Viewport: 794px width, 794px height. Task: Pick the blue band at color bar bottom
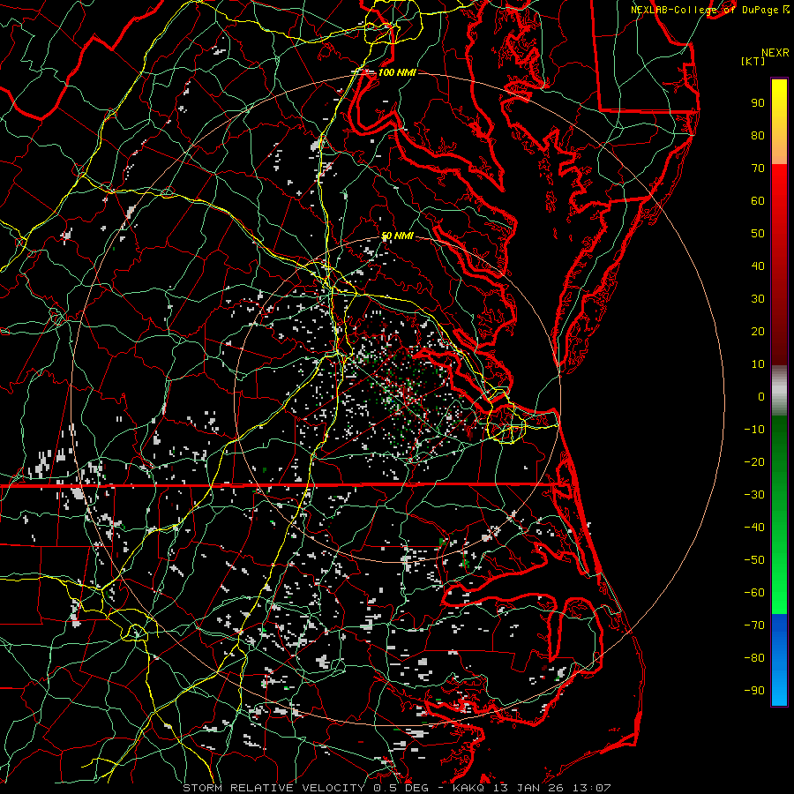pyautogui.click(x=779, y=659)
